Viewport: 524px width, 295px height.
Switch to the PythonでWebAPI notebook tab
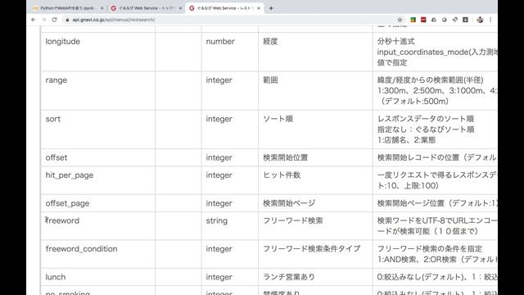click(x=68, y=8)
